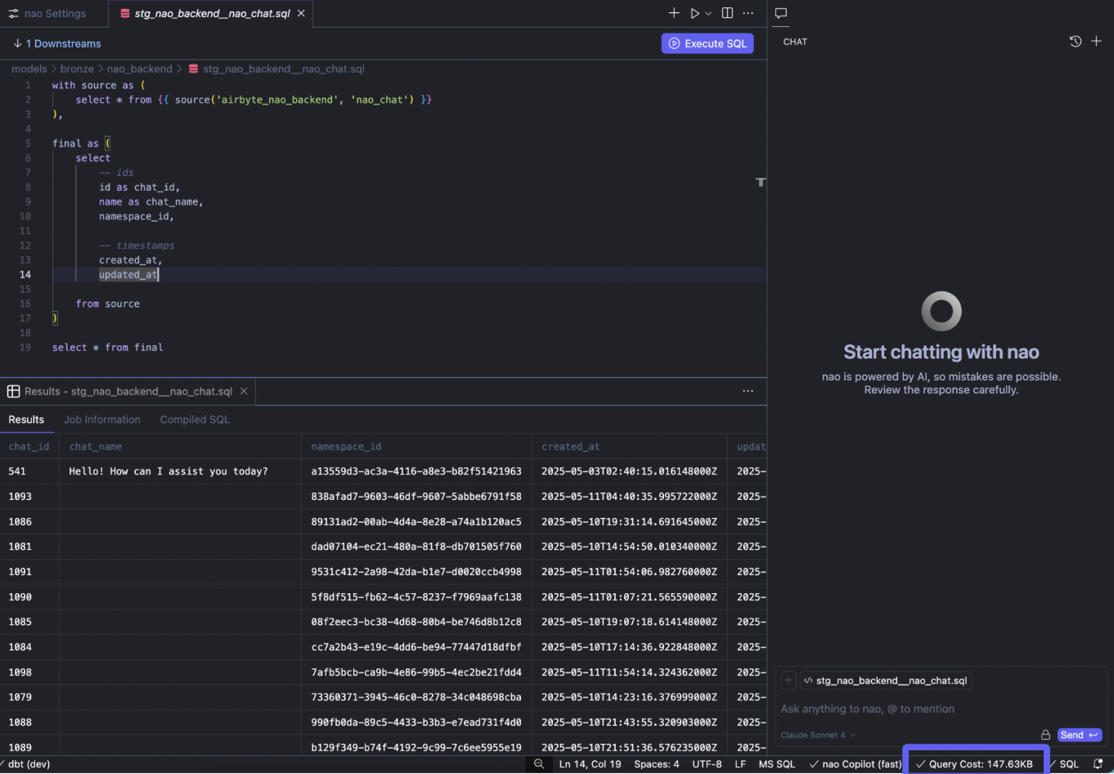Change encoding UTF-8 in status bar
Screen dimensions: 1114x774
click(707, 764)
